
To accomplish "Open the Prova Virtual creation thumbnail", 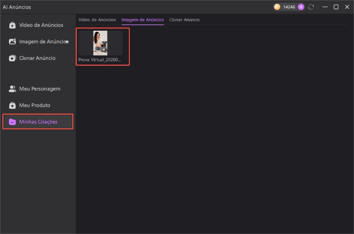I will point(101,43).
